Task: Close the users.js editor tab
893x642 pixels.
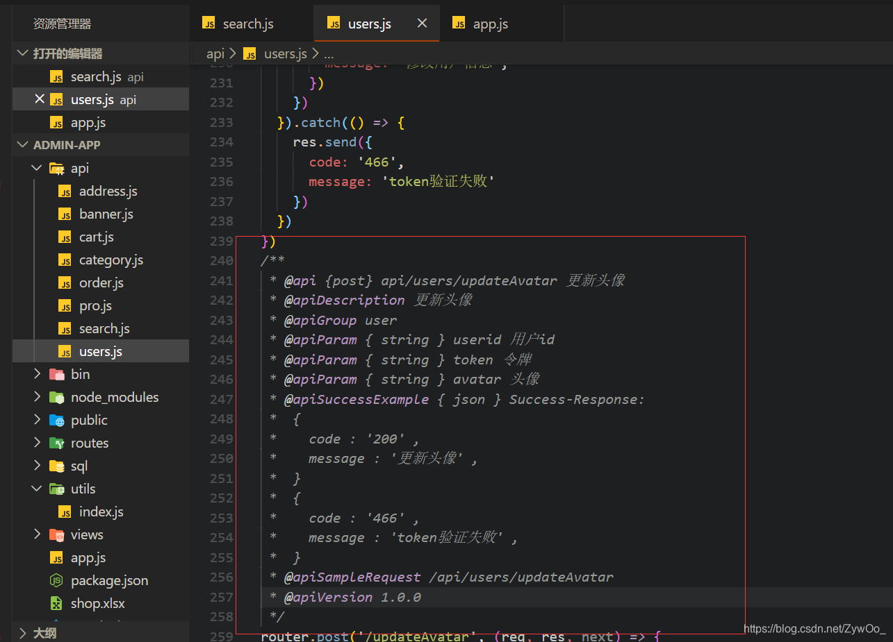Action: (422, 24)
